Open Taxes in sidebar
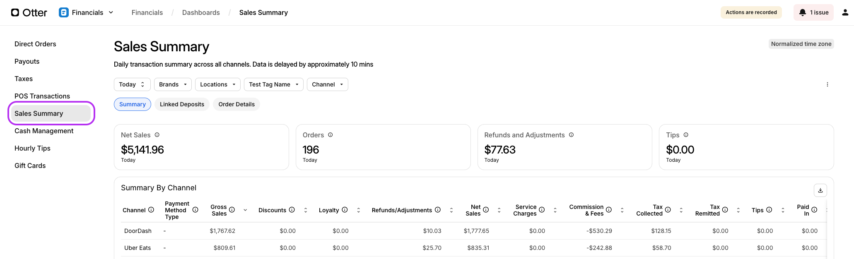This screenshot has width=854, height=259. (x=24, y=79)
